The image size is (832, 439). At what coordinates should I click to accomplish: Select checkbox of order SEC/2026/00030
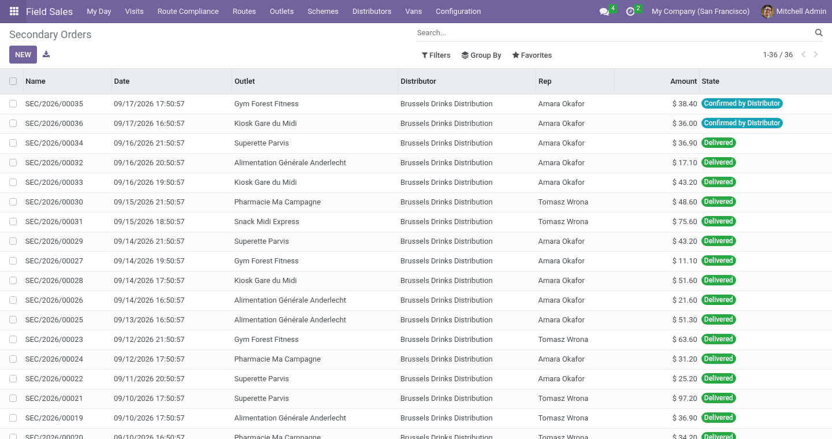click(13, 202)
